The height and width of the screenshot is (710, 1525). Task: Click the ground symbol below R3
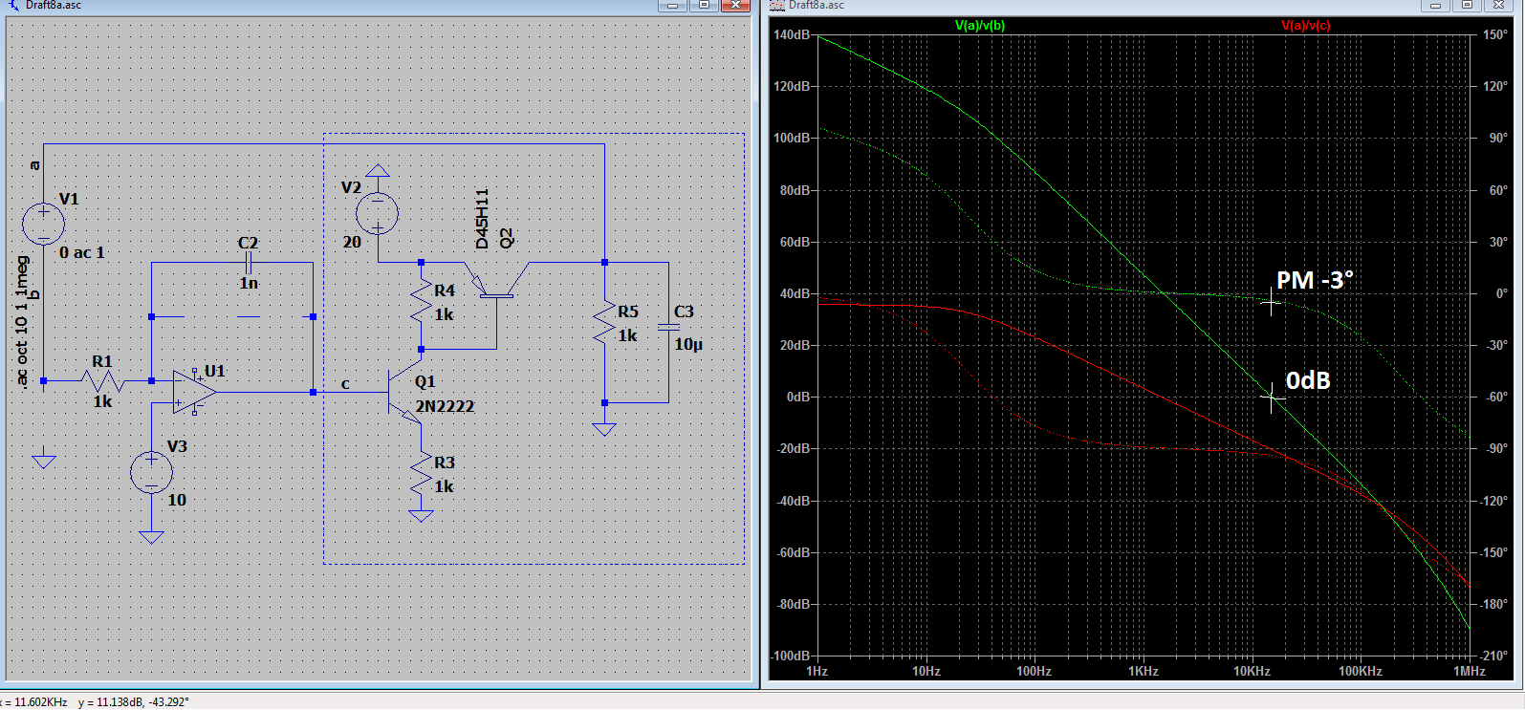tap(421, 516)
